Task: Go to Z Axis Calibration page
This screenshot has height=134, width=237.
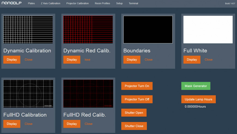Action: 50,4
